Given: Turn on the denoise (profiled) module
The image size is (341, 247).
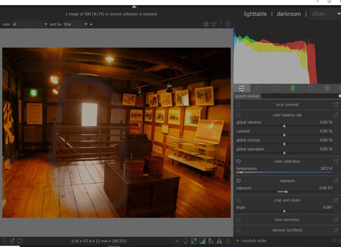Looking at the screenshot, I should tap(238, 230).
